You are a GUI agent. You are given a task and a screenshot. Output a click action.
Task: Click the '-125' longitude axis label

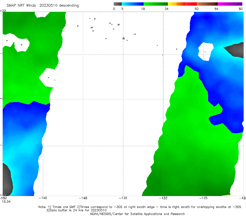click(x=203, y=198)
